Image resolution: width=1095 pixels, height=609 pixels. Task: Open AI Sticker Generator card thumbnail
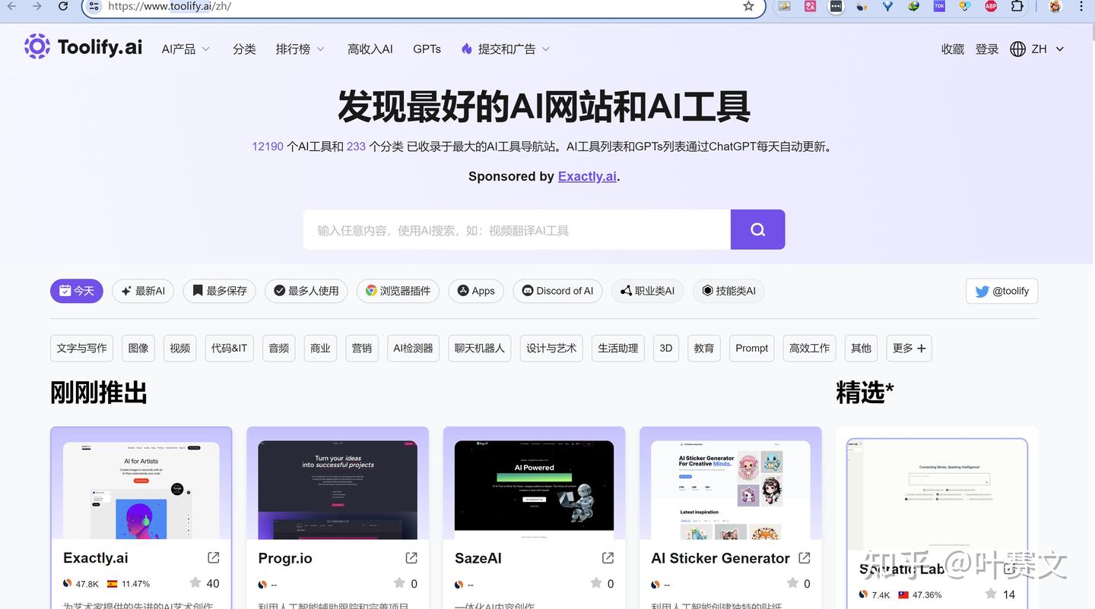[x=731, y=491]
